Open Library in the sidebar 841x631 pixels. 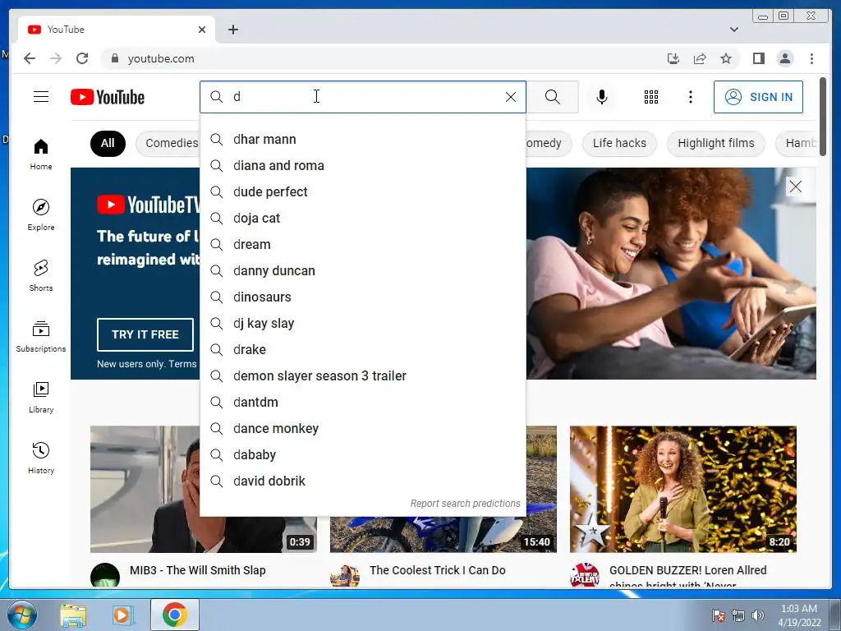pyautogui.click(x=41, y=398)
